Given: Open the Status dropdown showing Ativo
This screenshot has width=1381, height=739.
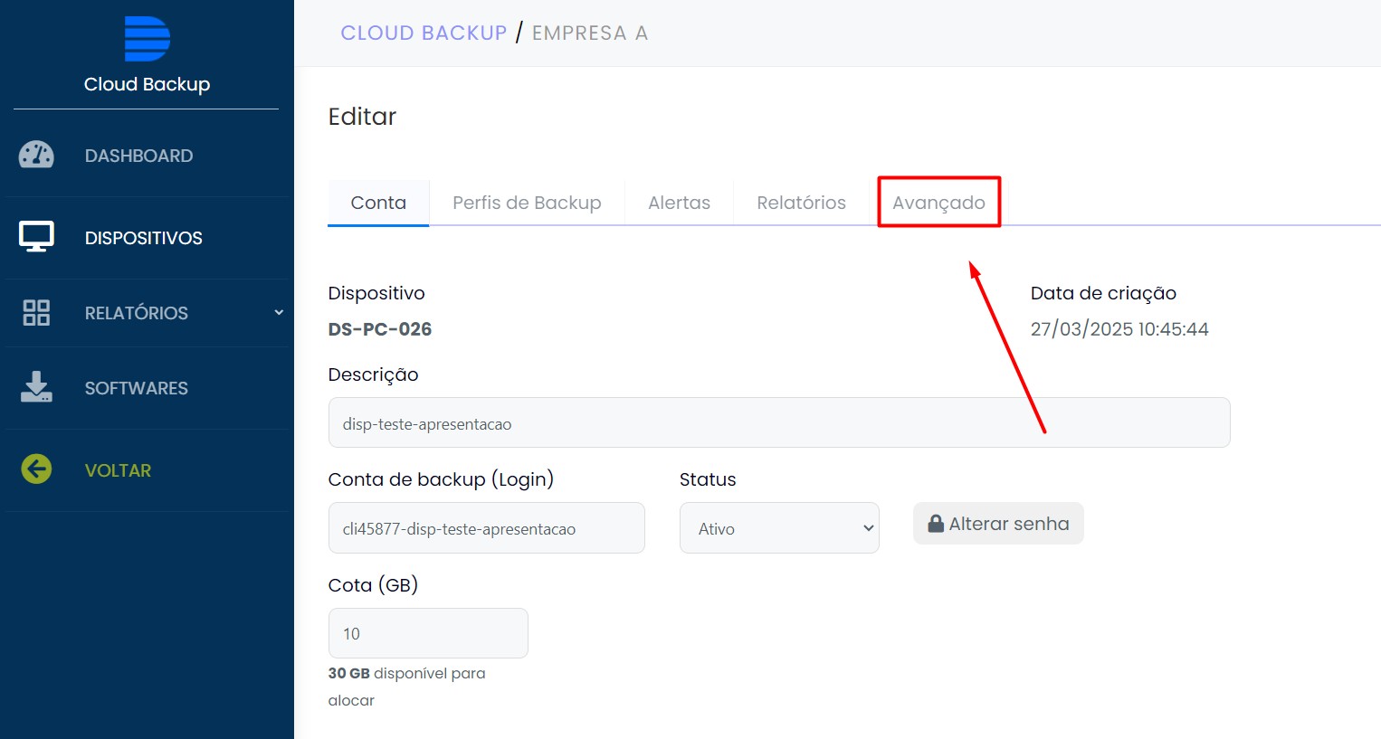Looking at the screenshot, I should (778, 528).
